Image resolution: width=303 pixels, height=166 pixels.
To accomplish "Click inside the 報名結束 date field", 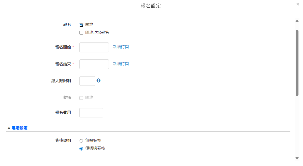I will coord(94,64).
